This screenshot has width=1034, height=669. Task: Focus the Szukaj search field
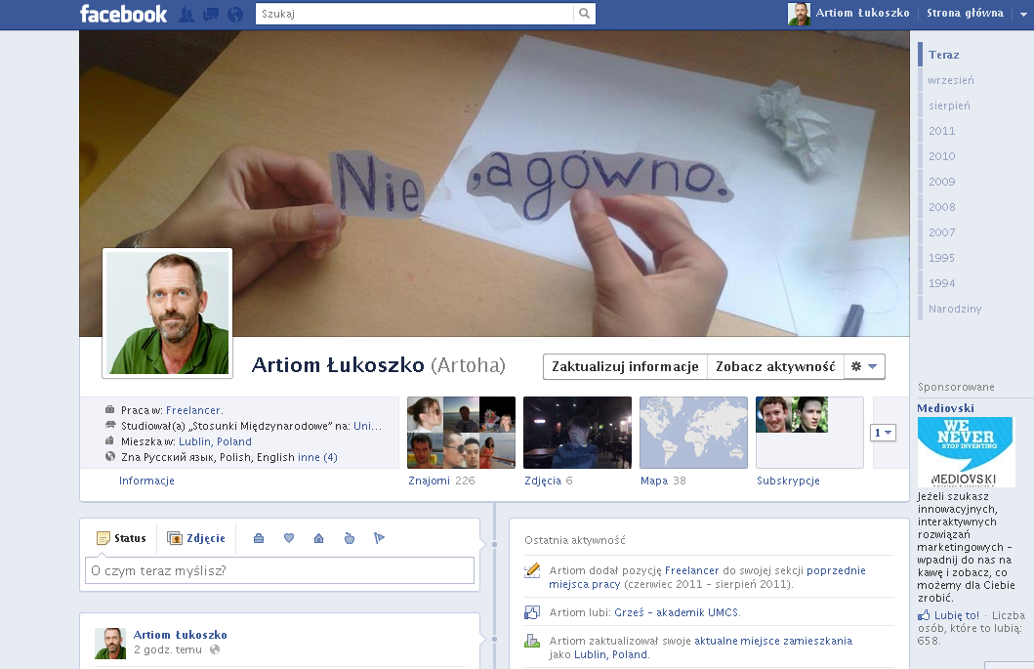point(415,14)
